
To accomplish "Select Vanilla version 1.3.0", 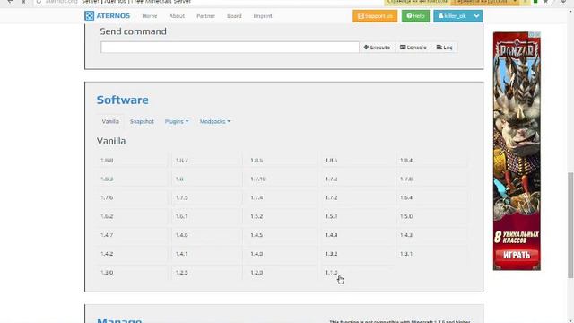I will (x=132, y=272).
